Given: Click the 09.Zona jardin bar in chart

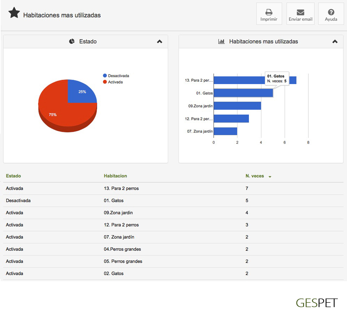Looking at the screenshot, I should 237,106.
